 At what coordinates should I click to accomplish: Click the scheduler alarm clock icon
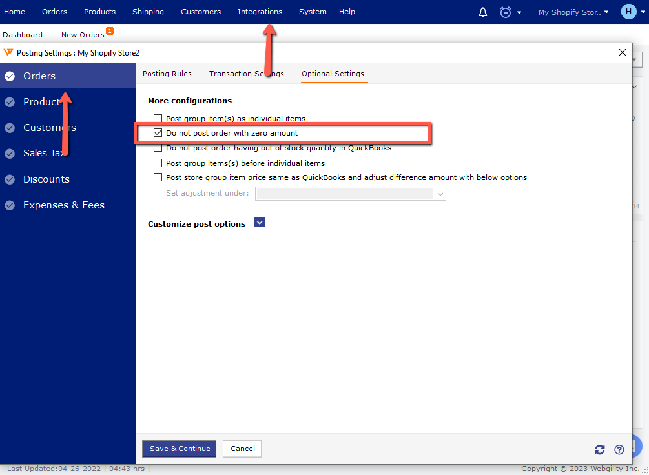coord(506,12)
